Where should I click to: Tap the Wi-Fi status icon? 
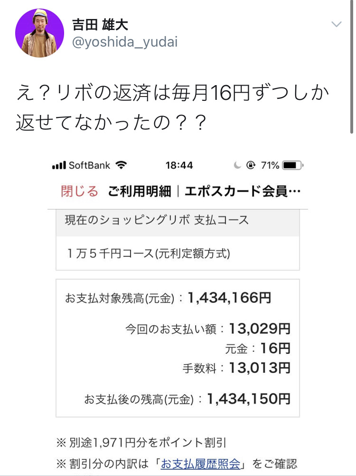click(x=122, y=165)
